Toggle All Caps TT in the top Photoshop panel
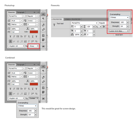Screen dimensions: 138x123 point(18,37)
